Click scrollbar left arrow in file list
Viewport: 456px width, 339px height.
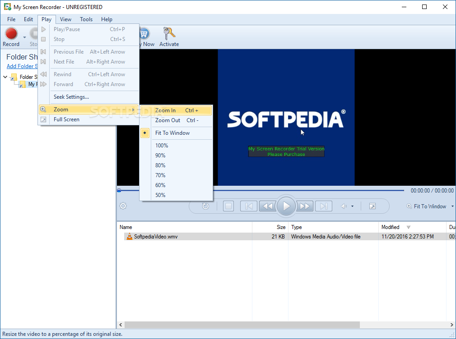[x=121, y=325]
